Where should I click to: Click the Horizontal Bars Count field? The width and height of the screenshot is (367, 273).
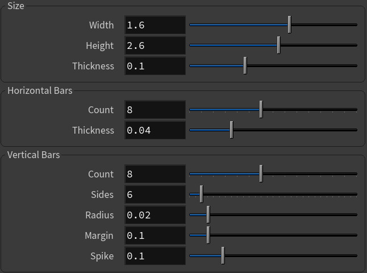pos(155,110)
